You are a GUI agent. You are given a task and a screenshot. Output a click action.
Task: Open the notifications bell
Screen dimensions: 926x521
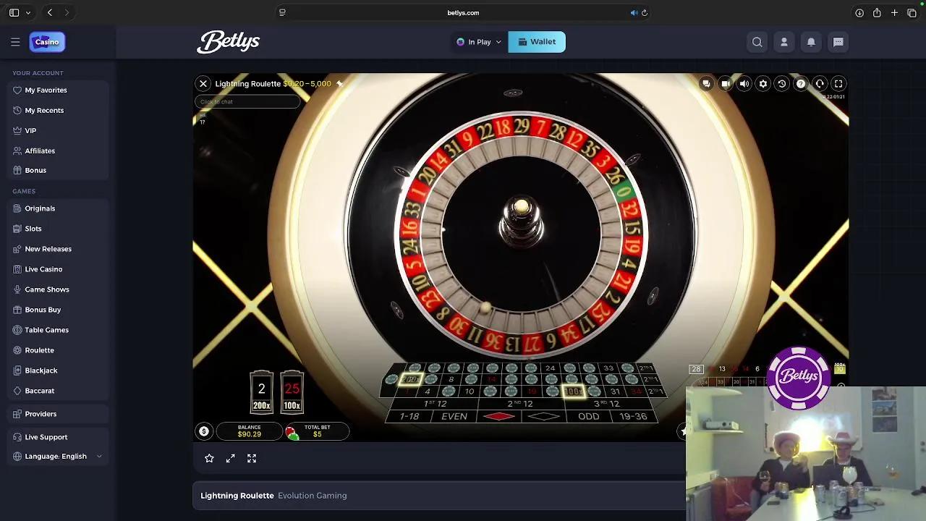click(811, 42)
